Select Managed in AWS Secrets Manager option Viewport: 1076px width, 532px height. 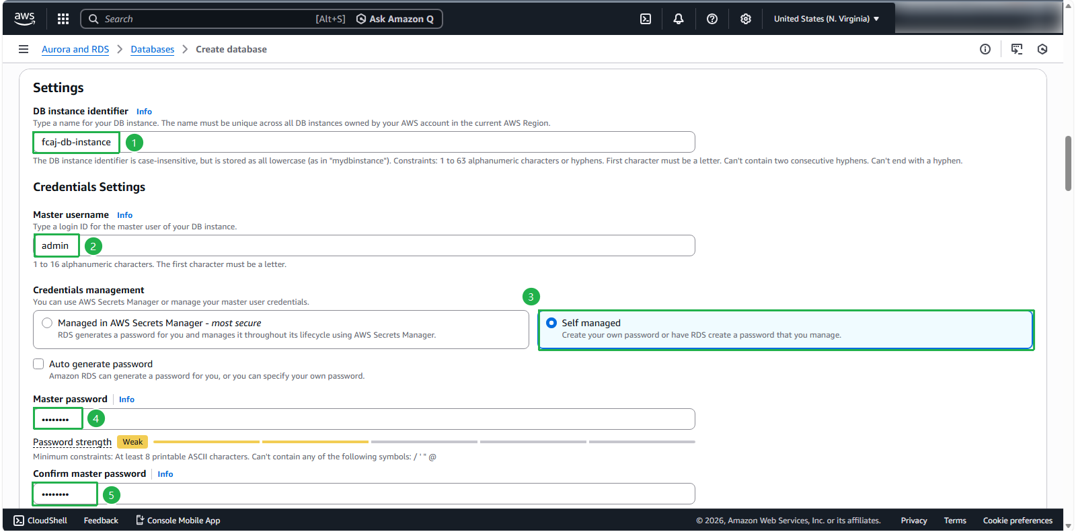click(x=281, y=330)
